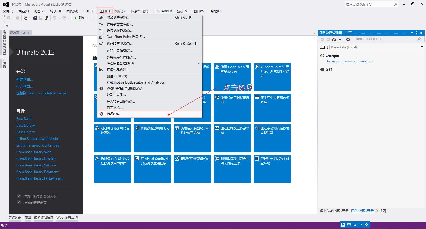Click the Quick Launch magnifier icon
The height and width of the screenshot is (229, 426).
[x=395, y=4]
